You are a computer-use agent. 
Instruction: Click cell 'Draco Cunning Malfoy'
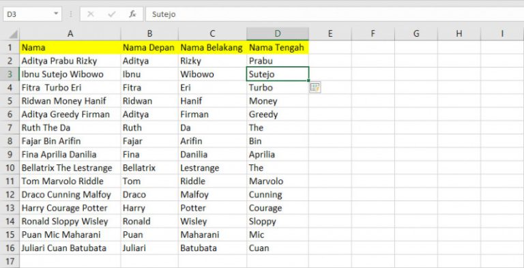pos(70,194)
